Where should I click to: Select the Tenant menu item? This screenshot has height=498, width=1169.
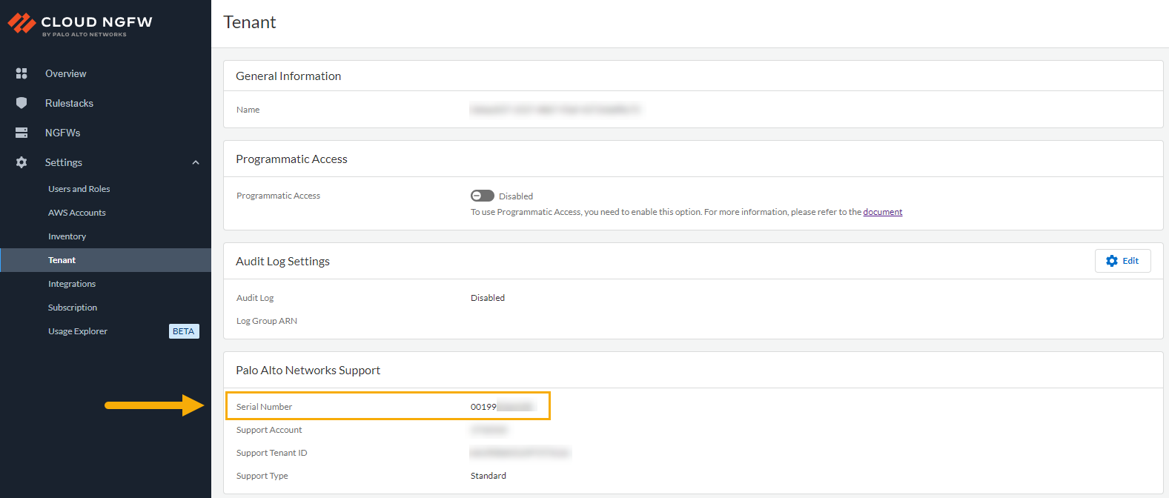pos(62,260)
